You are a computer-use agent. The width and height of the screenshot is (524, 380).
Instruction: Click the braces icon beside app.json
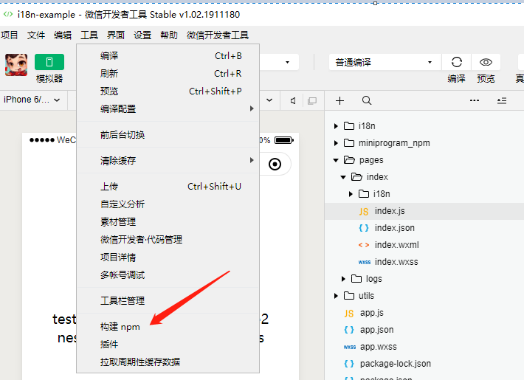tap(349, 330)
